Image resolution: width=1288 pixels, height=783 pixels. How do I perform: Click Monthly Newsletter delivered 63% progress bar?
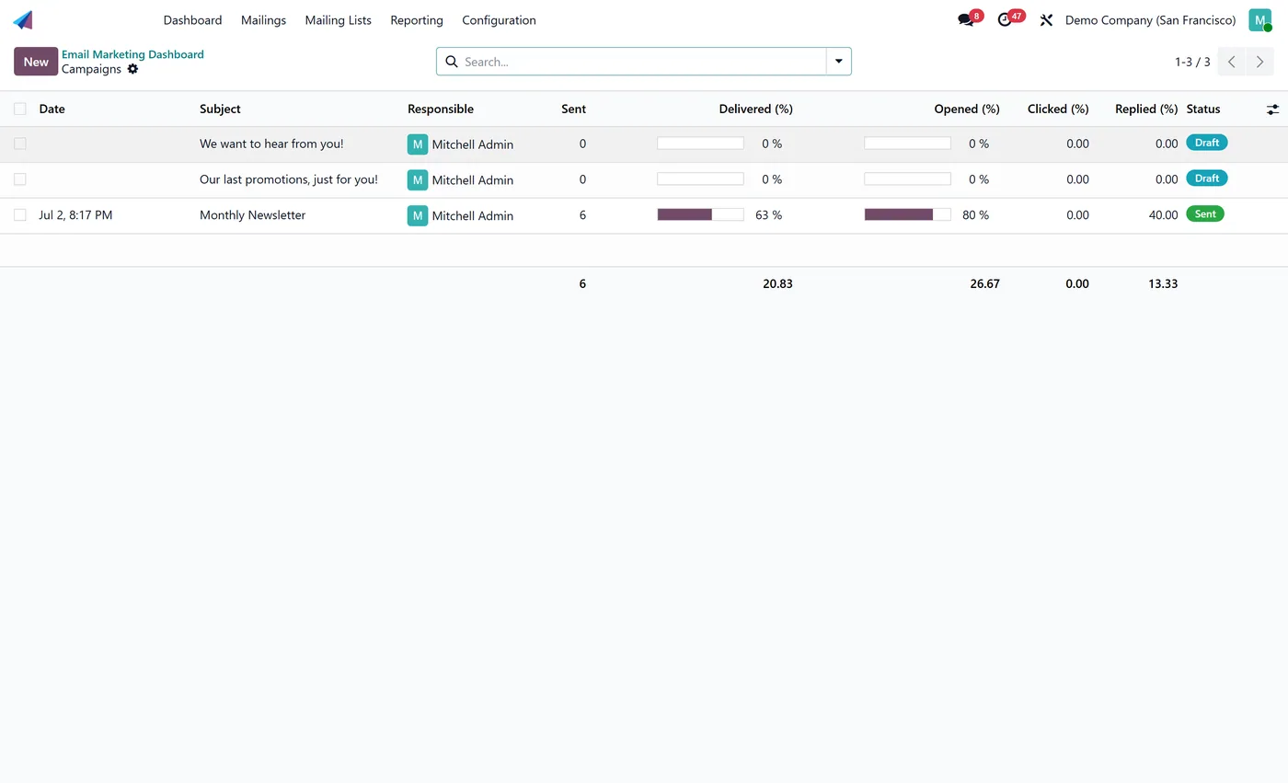click(x=700, y=214)
